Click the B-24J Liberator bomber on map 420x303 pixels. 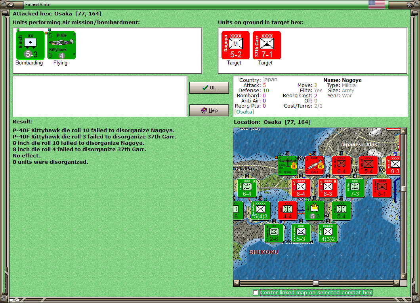tap(287, 165)
